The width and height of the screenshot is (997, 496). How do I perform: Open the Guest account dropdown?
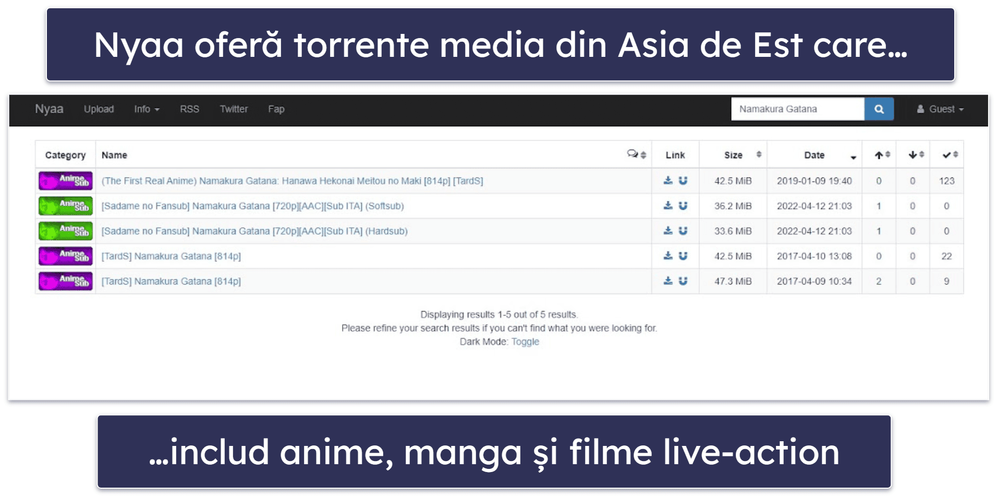tap(941, 109)
